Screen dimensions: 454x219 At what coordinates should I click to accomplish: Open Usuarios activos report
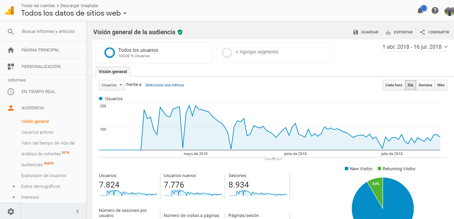click(x=37, y=132)
